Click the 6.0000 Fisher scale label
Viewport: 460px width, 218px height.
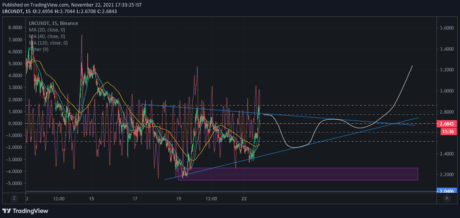click(16, 51)
